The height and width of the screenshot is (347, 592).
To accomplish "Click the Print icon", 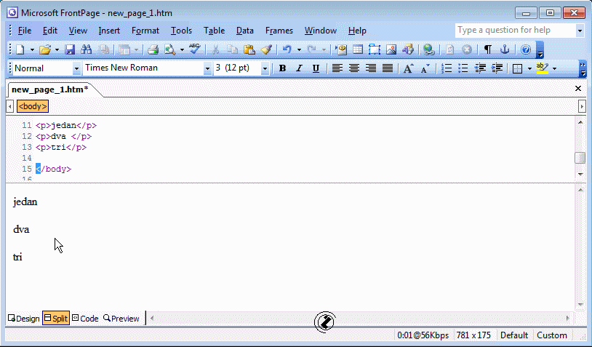I will coord(153,49).
